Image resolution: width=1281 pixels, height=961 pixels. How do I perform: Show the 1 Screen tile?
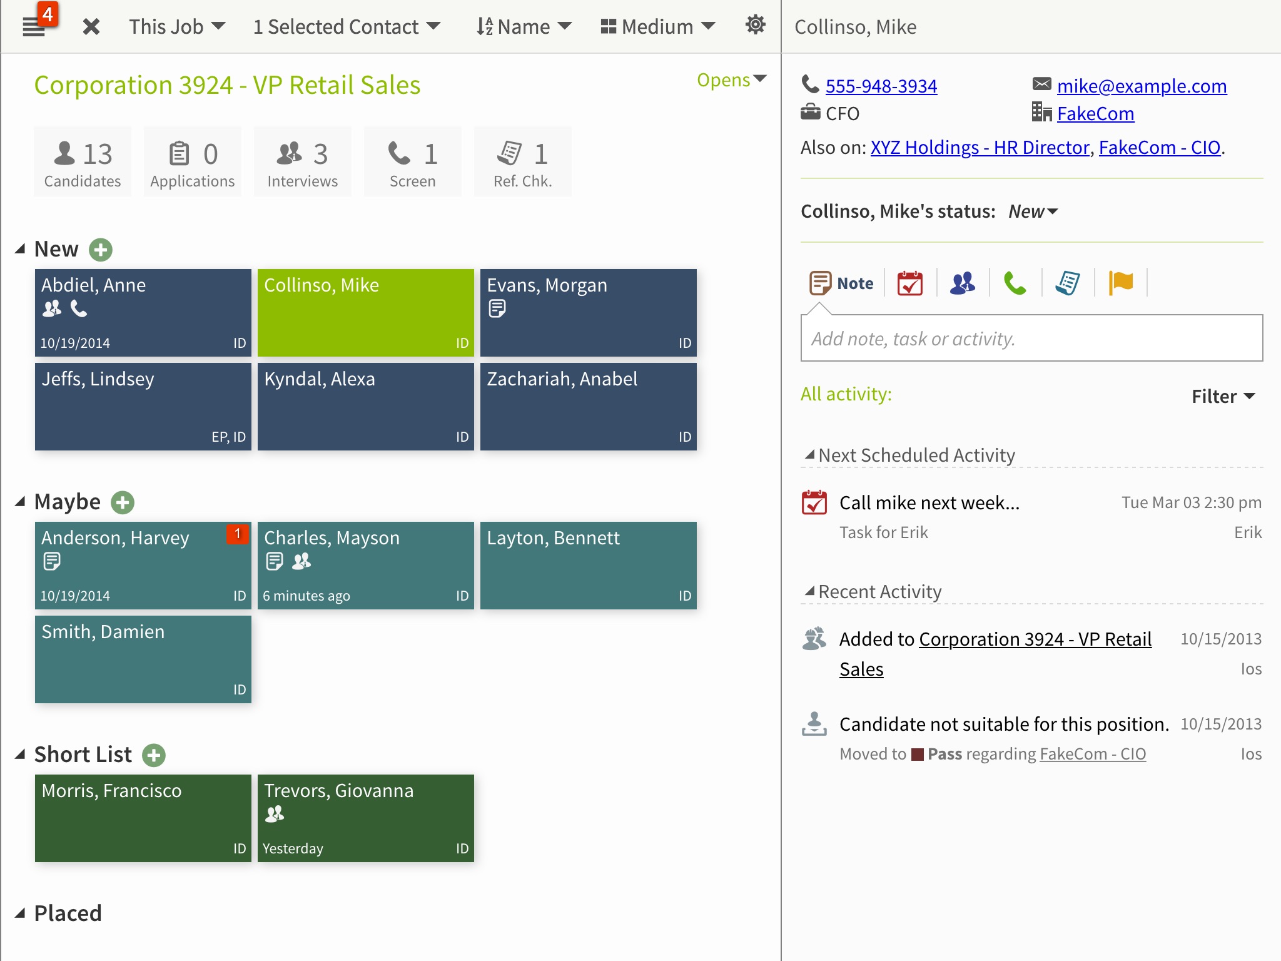click(413, 161)
